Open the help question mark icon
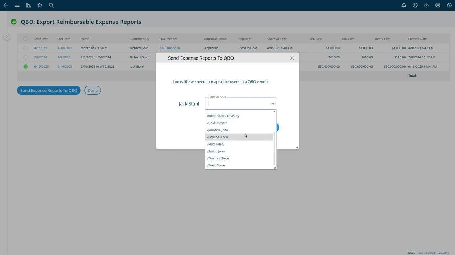 (x=449, y=5)
